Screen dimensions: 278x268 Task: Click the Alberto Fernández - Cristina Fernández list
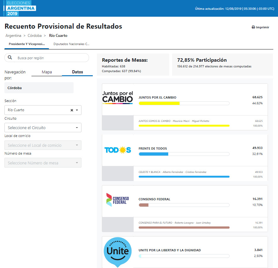173,172
